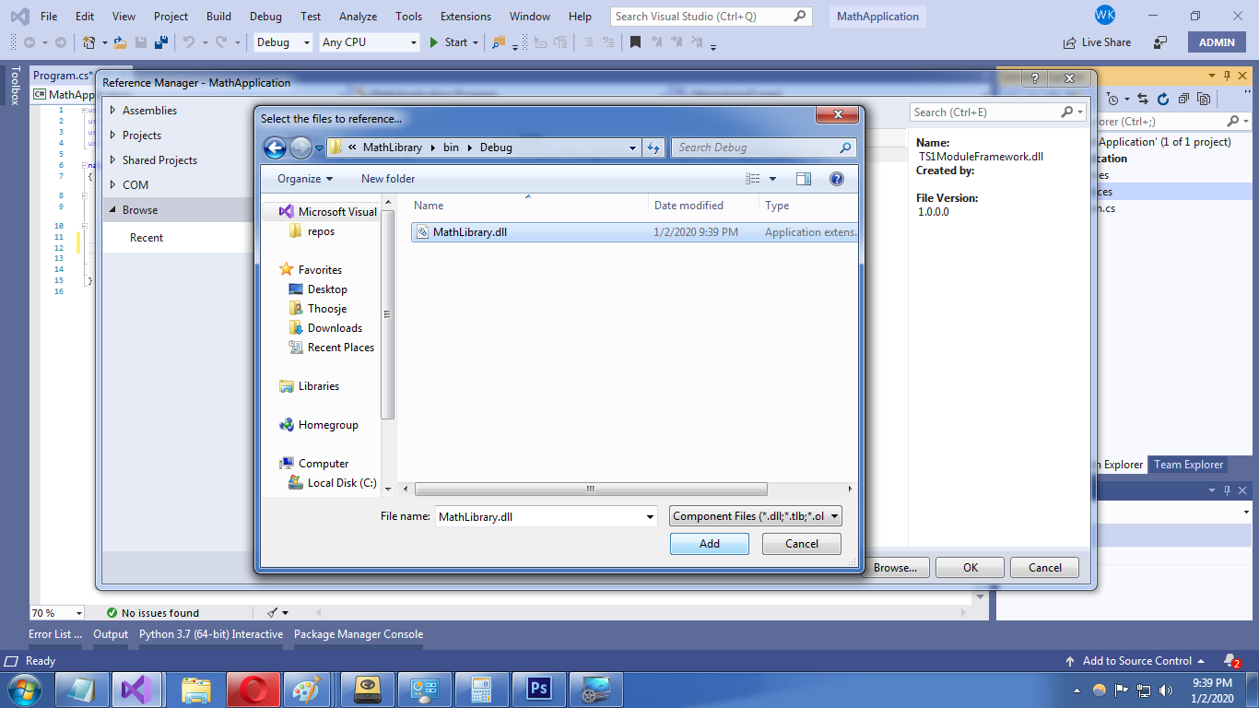The height and width of the screenshot is (708, 1259).
Task: Open the File menu
Action: (49, 17)
